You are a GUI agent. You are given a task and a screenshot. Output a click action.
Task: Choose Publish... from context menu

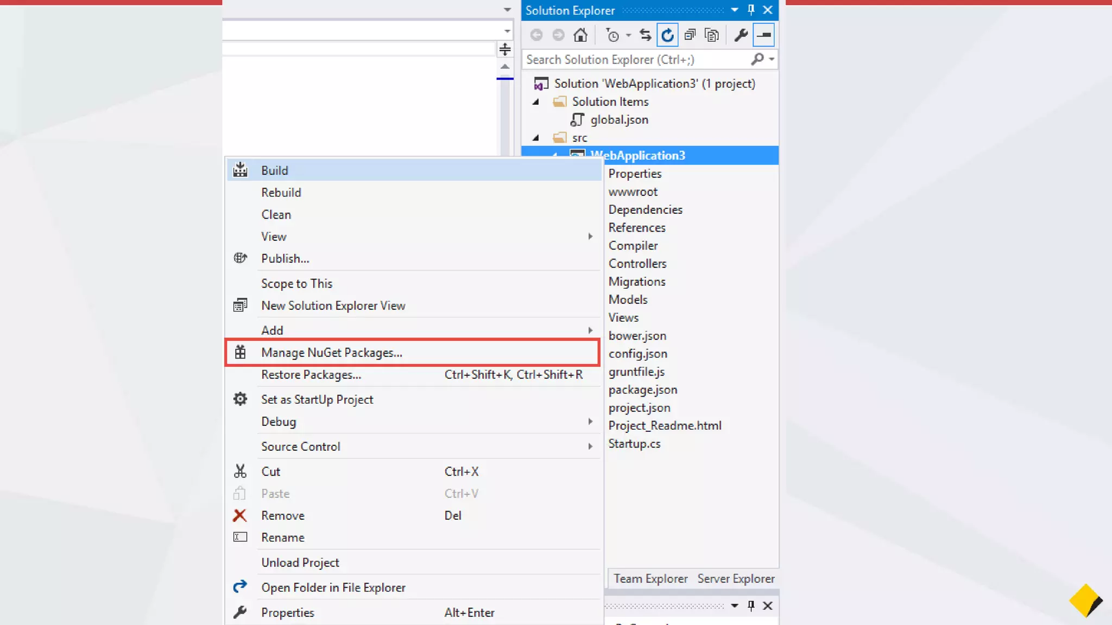(414, 259)
